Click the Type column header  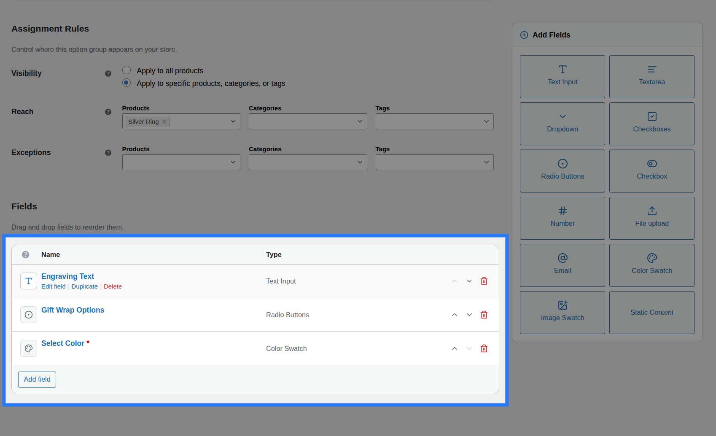click(x=274, y=254)
